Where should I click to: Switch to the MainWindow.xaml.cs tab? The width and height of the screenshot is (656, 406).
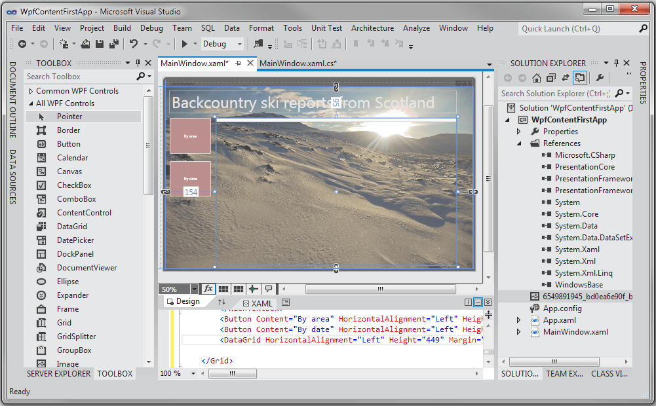click(298, 64)
